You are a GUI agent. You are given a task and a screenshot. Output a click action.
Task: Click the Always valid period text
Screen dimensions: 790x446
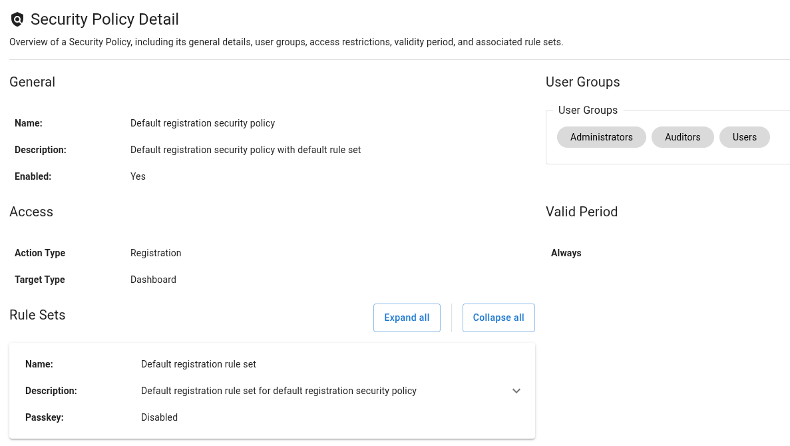(x=566, y=253)
